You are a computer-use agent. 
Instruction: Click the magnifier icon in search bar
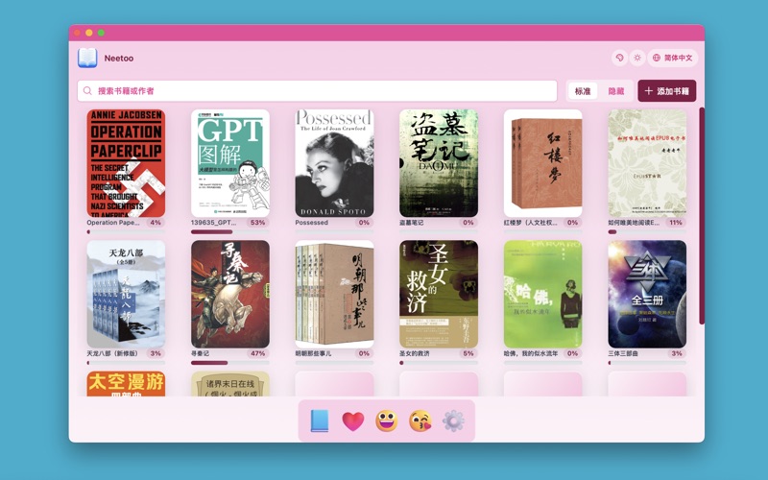click(87, 90)
